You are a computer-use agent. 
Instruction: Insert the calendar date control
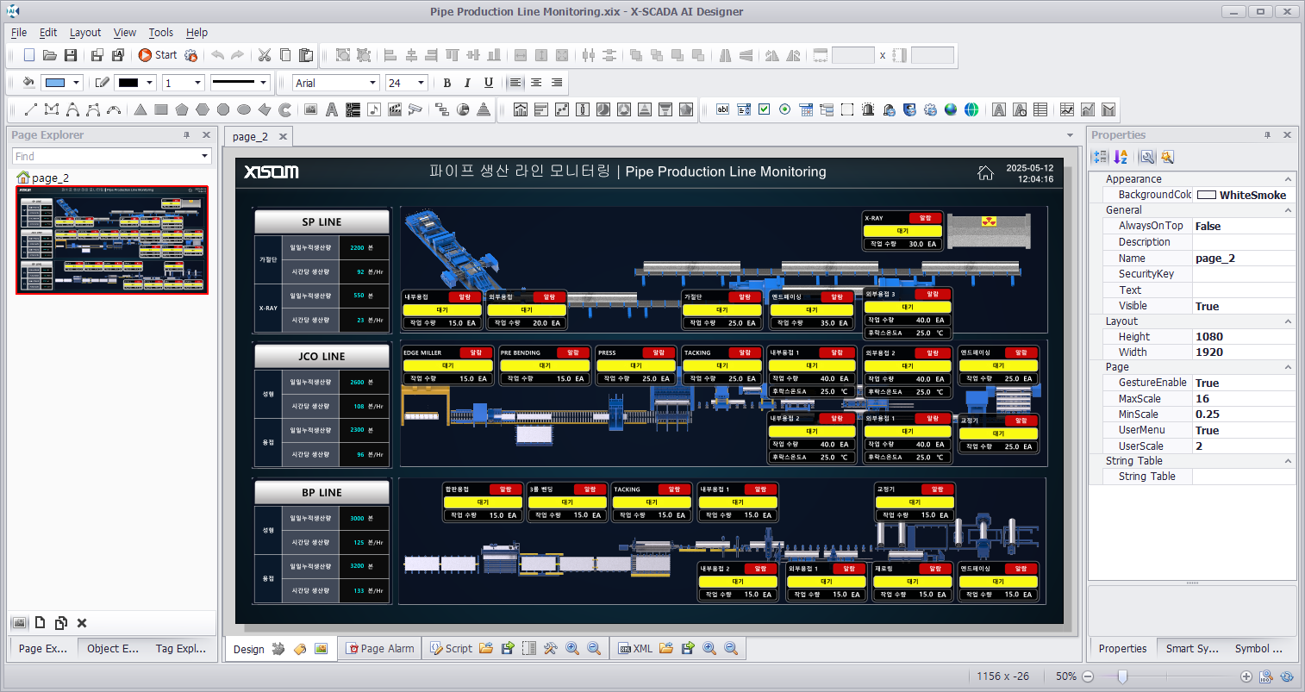click(x=806, y=109)
